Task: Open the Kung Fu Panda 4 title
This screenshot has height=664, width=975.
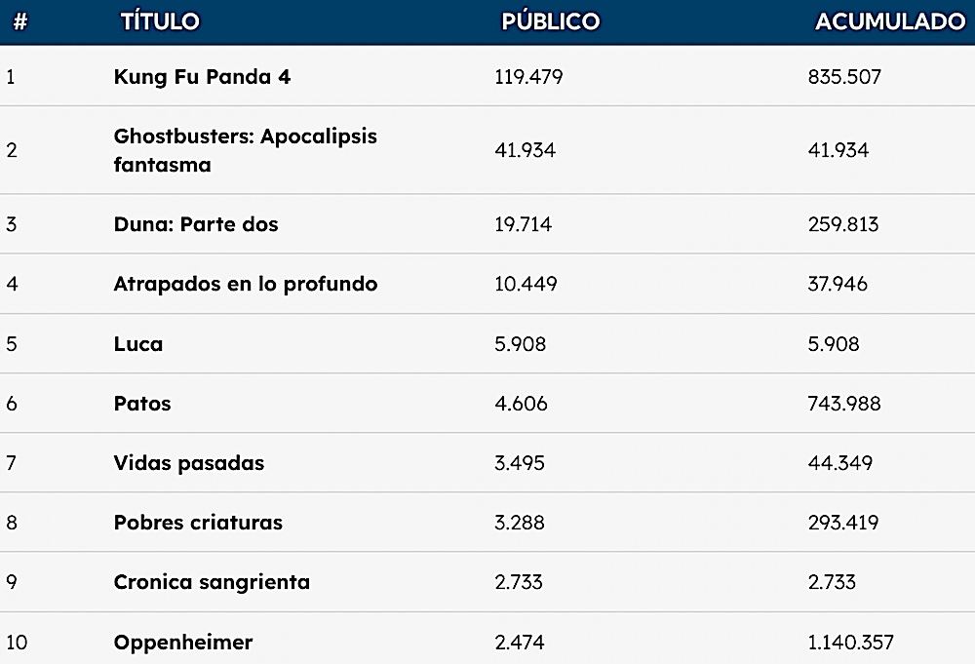Action: tap(202, 76)
